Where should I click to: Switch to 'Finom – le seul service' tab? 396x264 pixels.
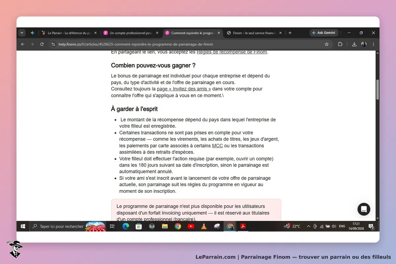tap(254, 33)
